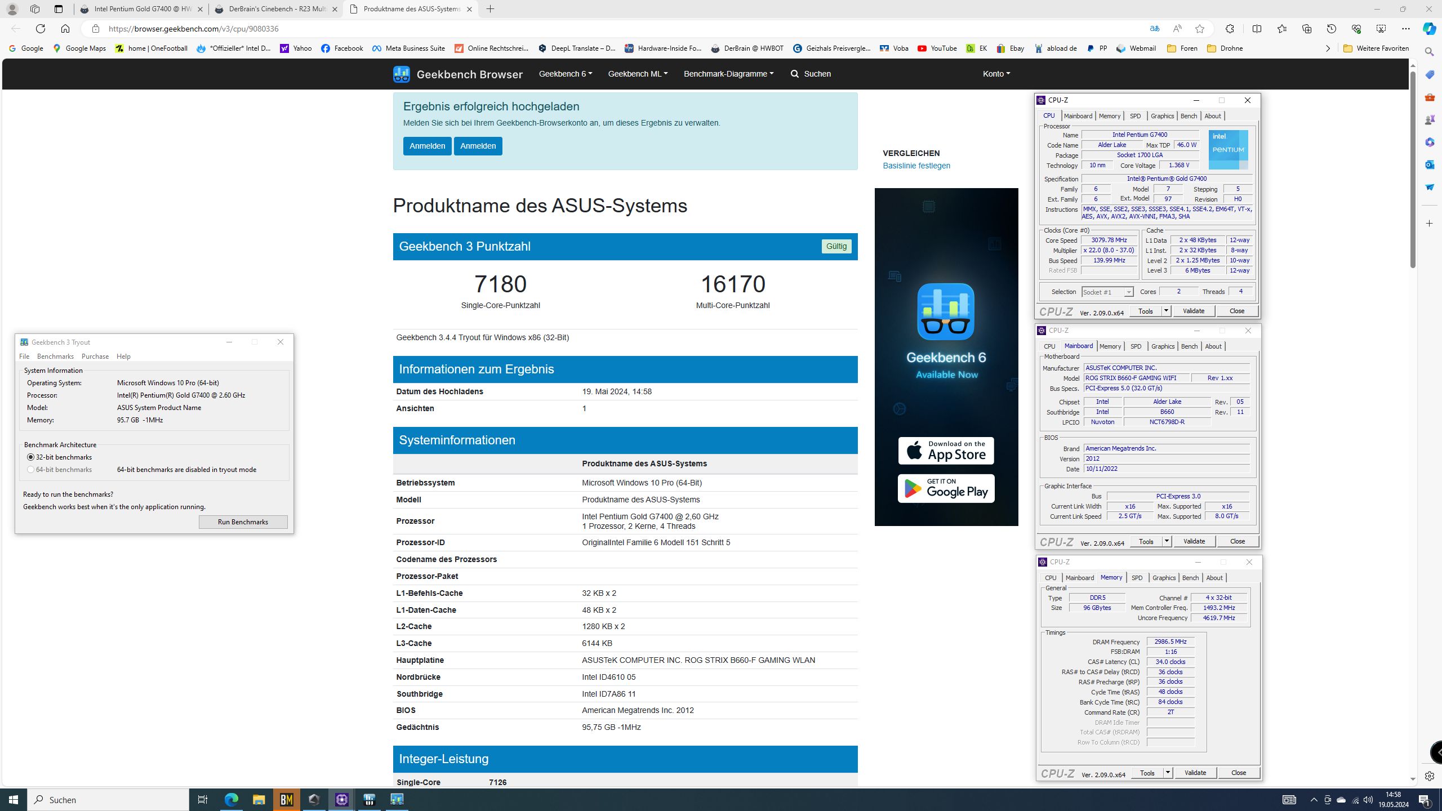This screenshot has height=811, width=1442.
Task: Click the Basislinie festlegen link
Action: [916, 166]
